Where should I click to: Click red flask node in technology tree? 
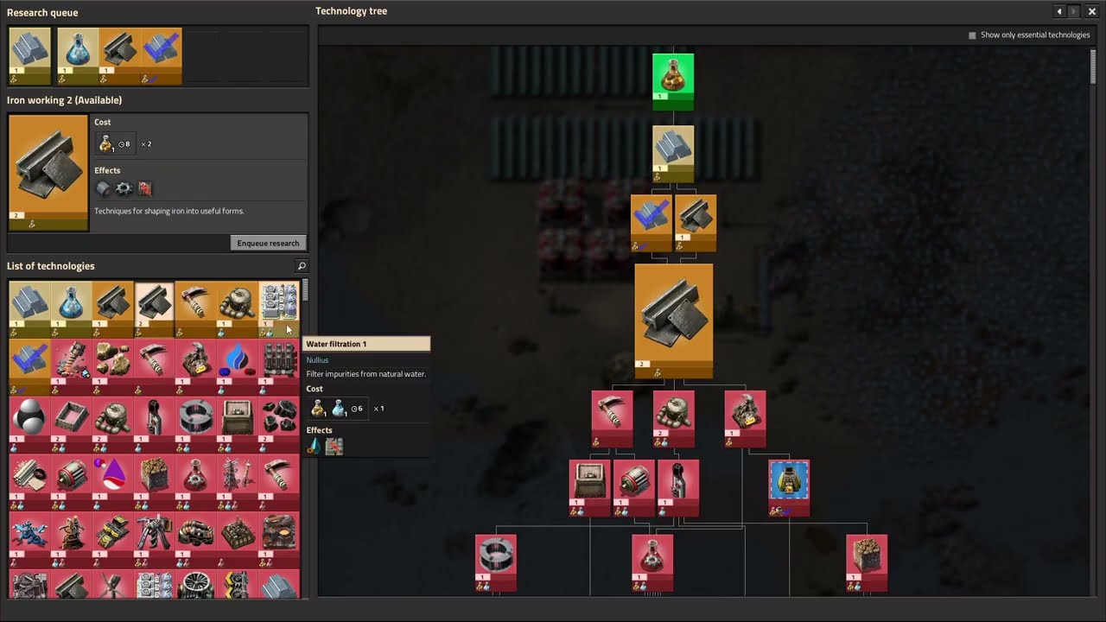click(652, 562)
